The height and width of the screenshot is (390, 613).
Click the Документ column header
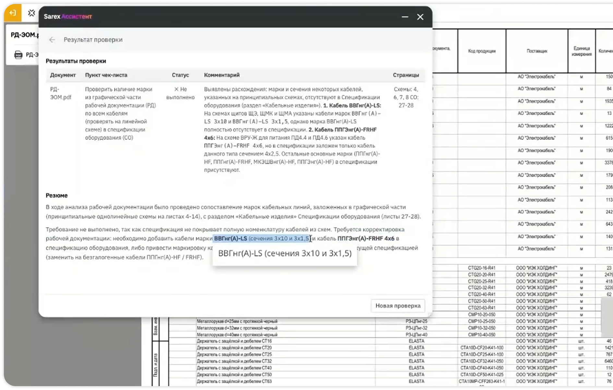(x=63, y=75)
